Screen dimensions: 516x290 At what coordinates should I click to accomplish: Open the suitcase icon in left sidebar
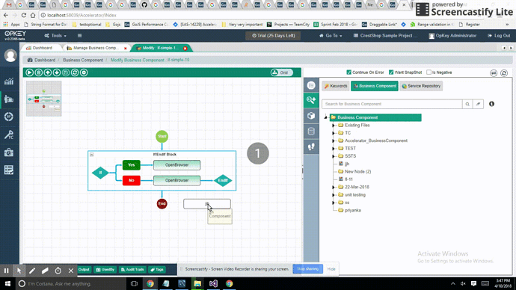[9, 152]
